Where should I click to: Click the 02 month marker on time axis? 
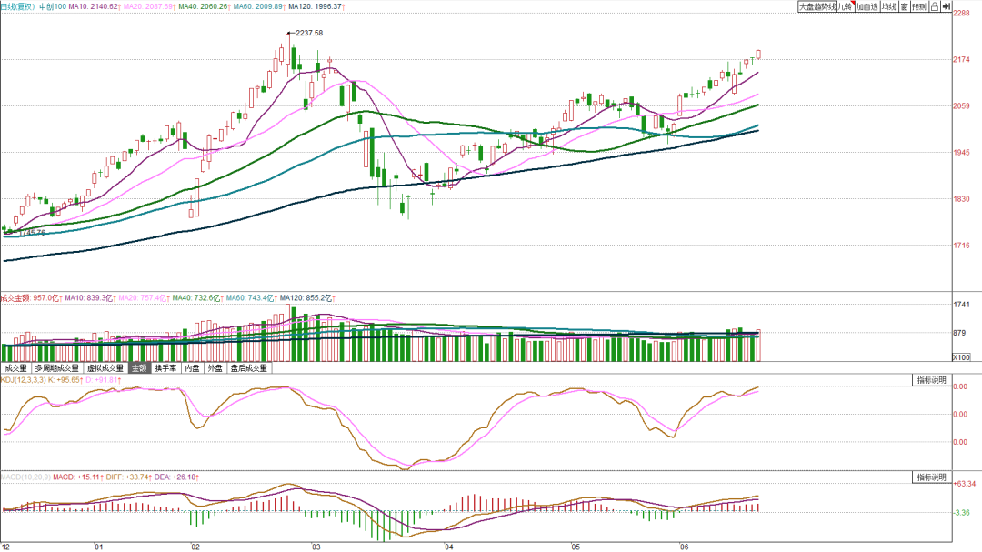pyautogui.click(x=195, y=547)
